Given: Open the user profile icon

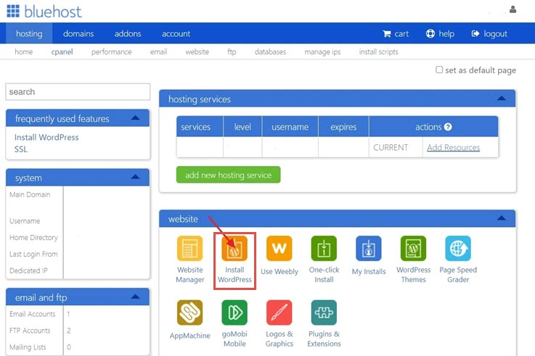Looking at the screenshot, I should pyautogui.click(x=512, y=9).
